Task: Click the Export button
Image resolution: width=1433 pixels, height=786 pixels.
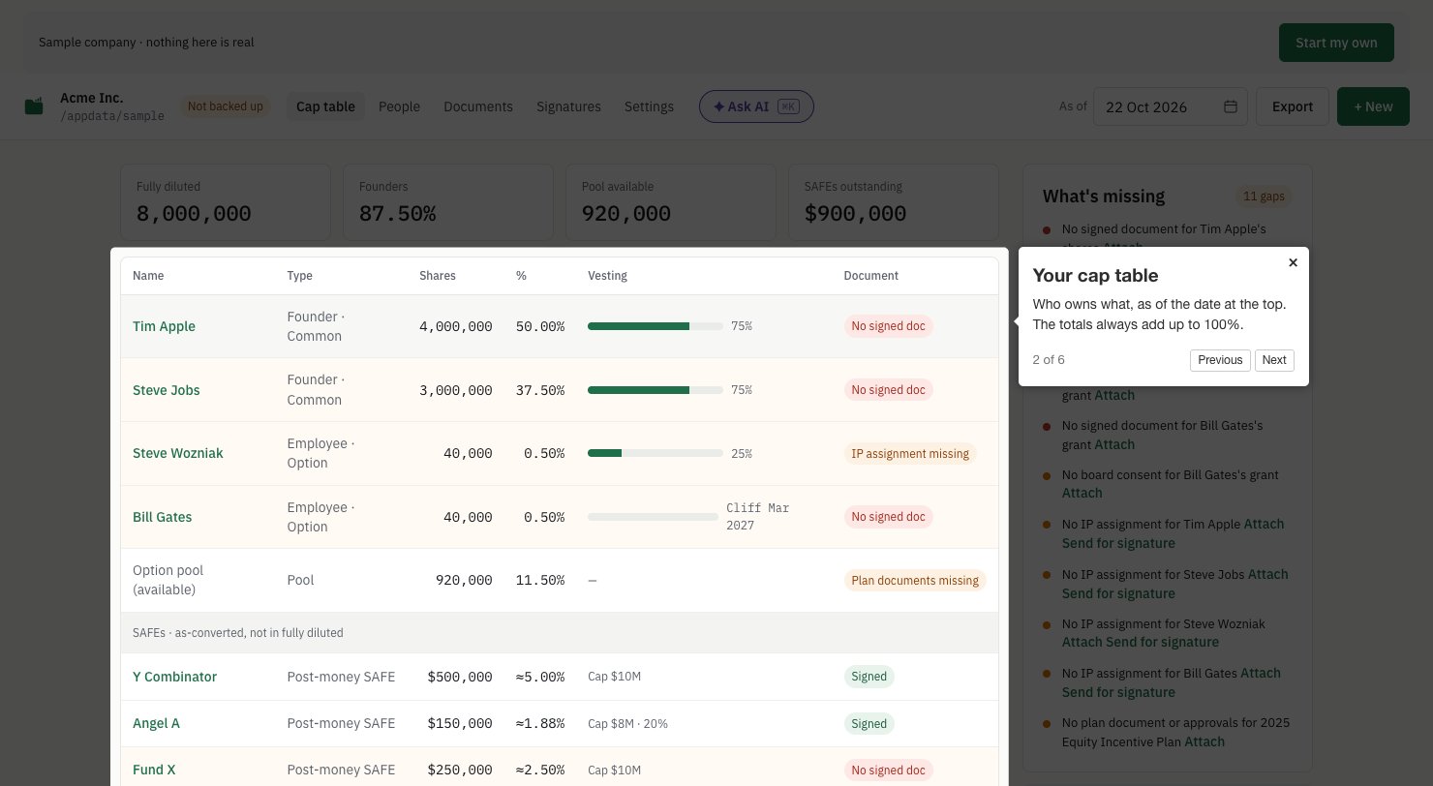Action: click(x=1293, y=106)
